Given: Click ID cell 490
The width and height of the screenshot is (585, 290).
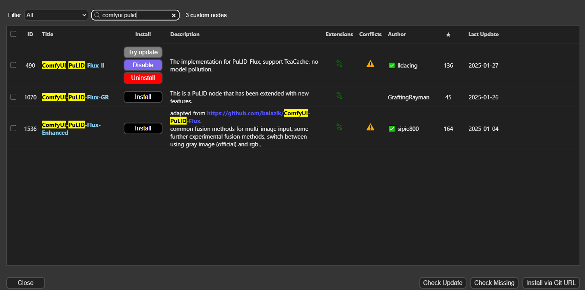Looking at the screenshot, I should (x=30, y=66).
